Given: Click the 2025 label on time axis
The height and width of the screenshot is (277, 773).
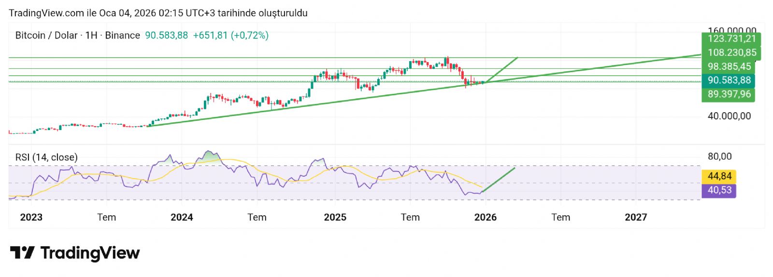Looking at the screenshot, I should 335,217.
